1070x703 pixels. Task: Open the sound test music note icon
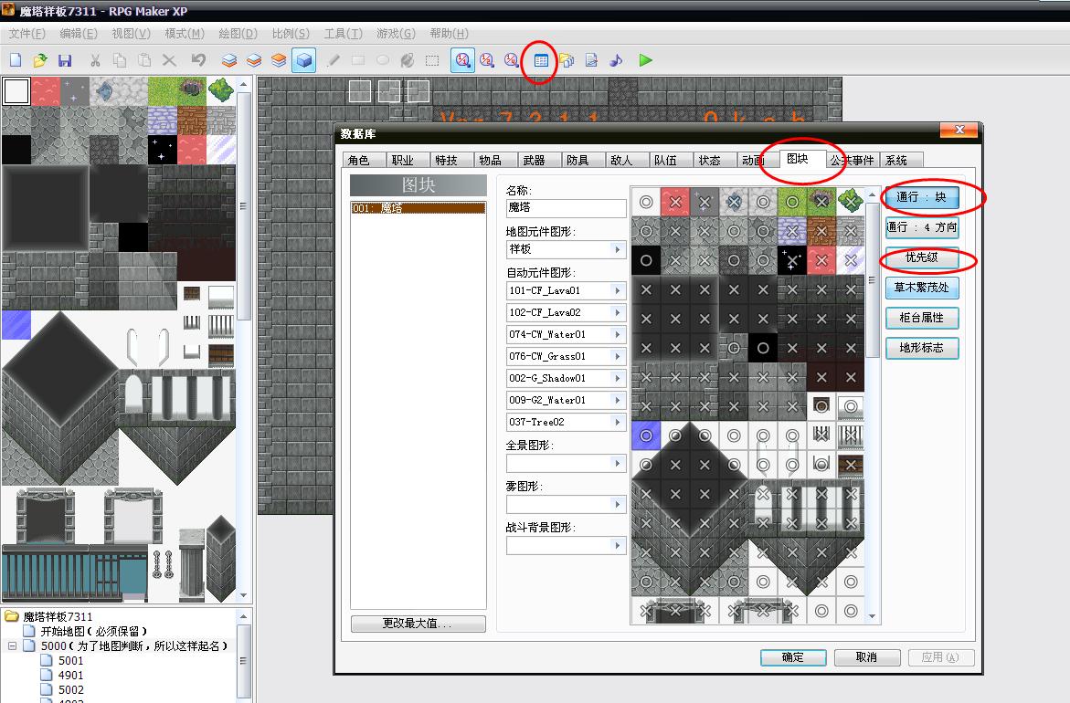tap(616, 60)
